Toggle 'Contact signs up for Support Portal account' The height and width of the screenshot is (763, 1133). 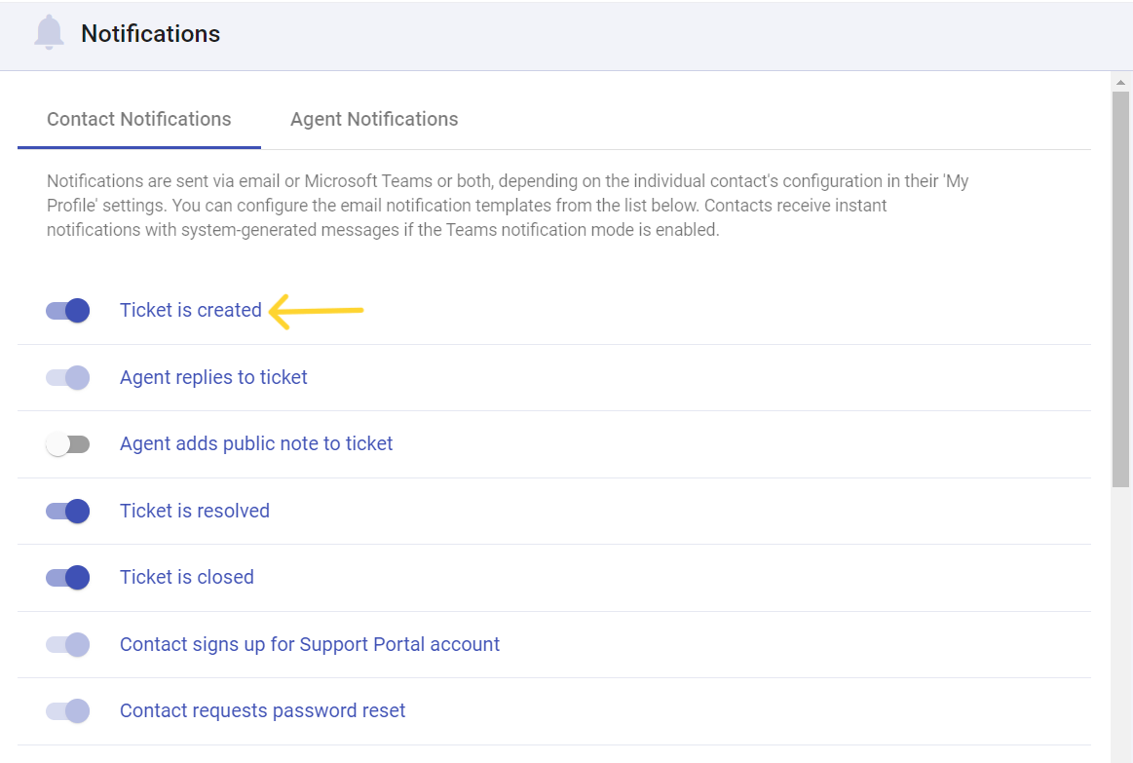[x=66, y=644]
